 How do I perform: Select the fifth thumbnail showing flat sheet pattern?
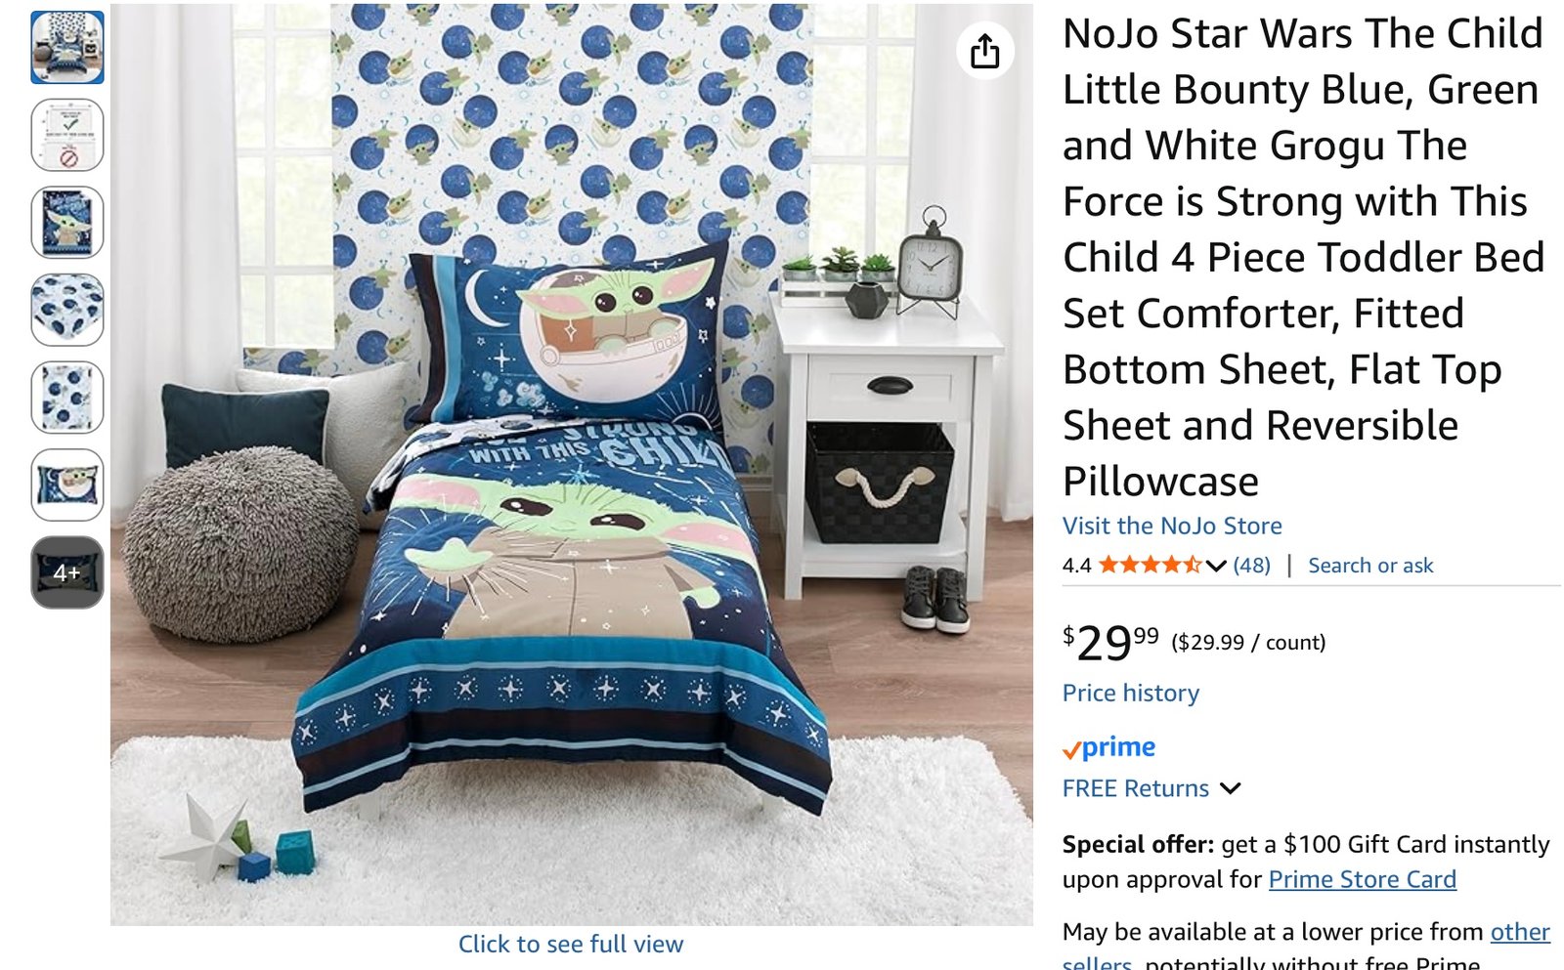click(67, 398)
